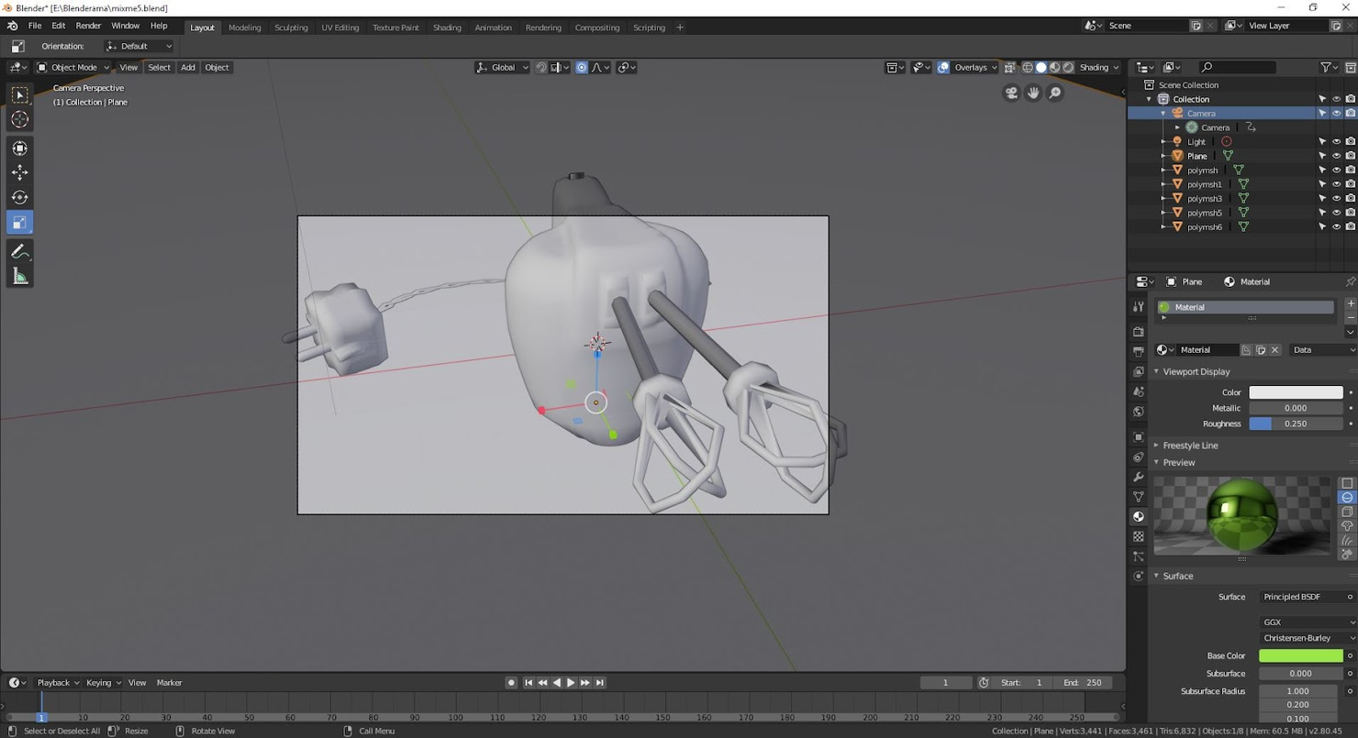Unlink the Material with the X button
Screen dimensions: 1358x738
1275,349
